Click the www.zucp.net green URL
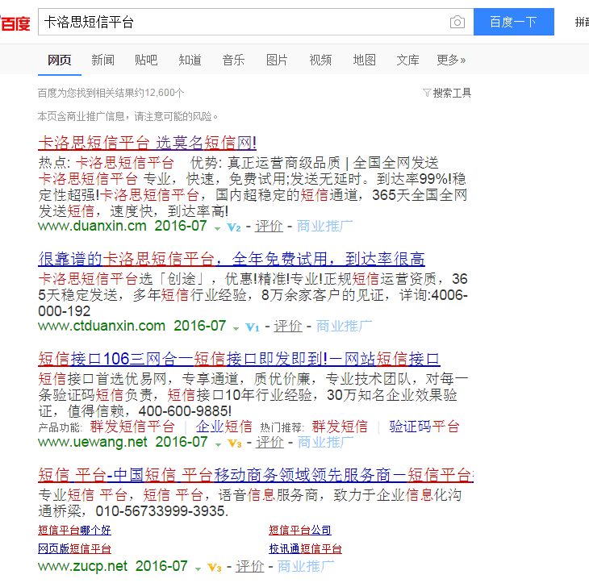 pyautogui.click(x=82, y=566)
